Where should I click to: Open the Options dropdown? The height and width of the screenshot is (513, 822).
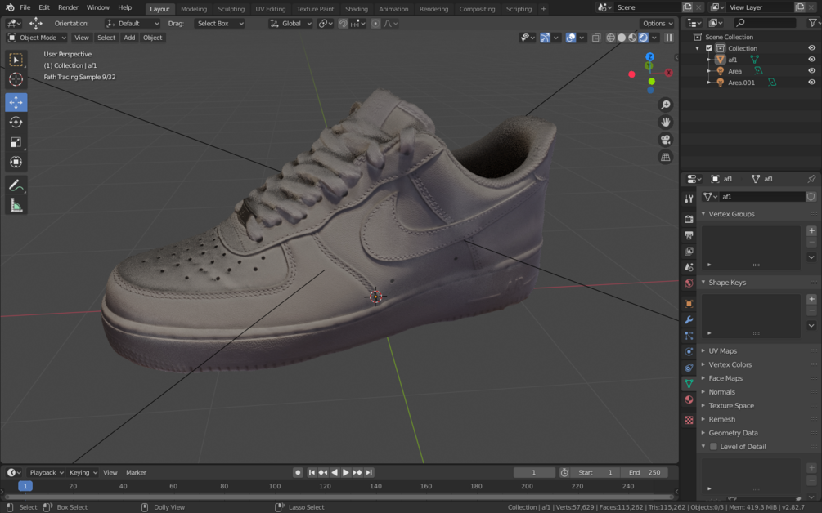658,24
